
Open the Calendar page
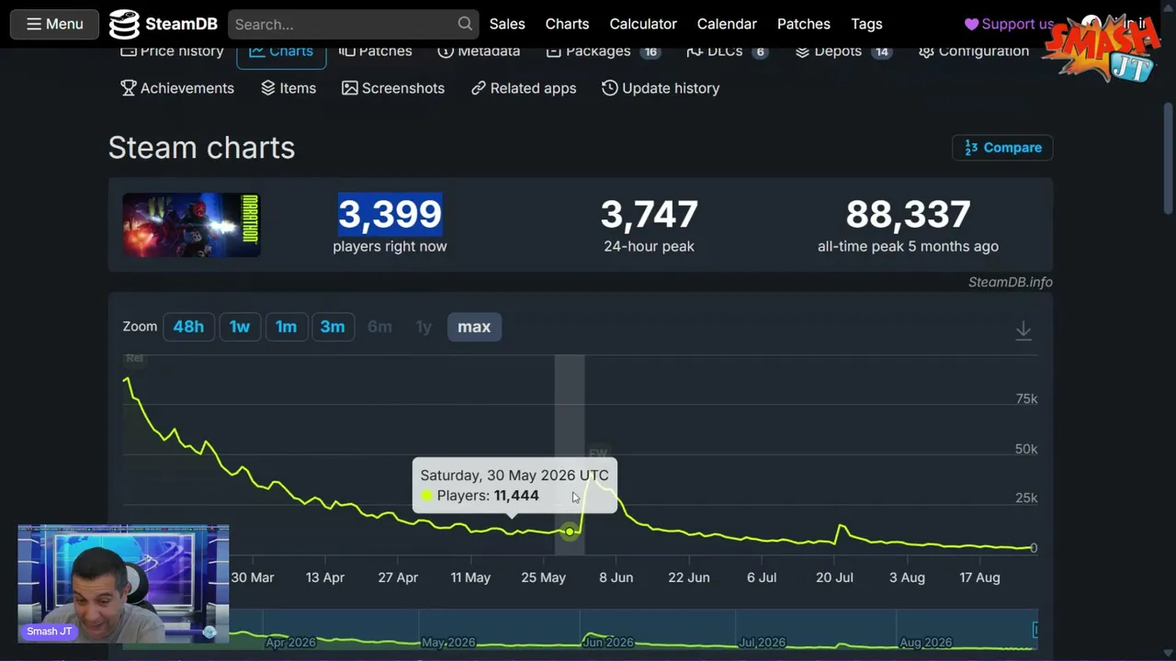click(727, 24)
